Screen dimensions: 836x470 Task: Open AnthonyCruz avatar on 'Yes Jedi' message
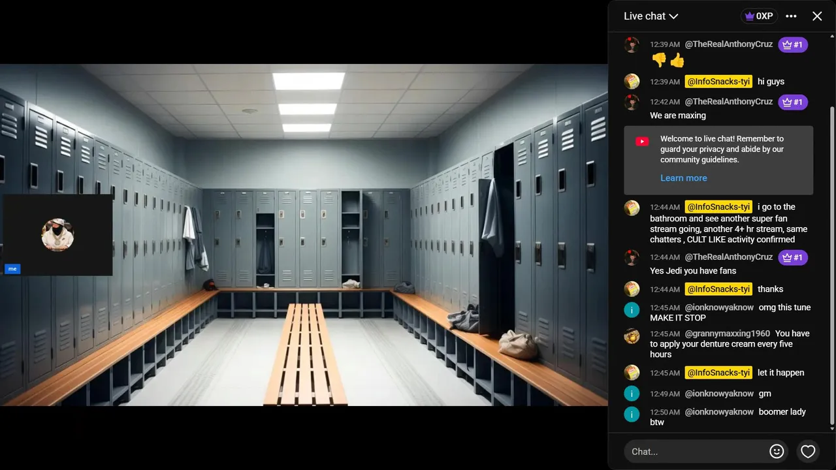tap(632, 258)
